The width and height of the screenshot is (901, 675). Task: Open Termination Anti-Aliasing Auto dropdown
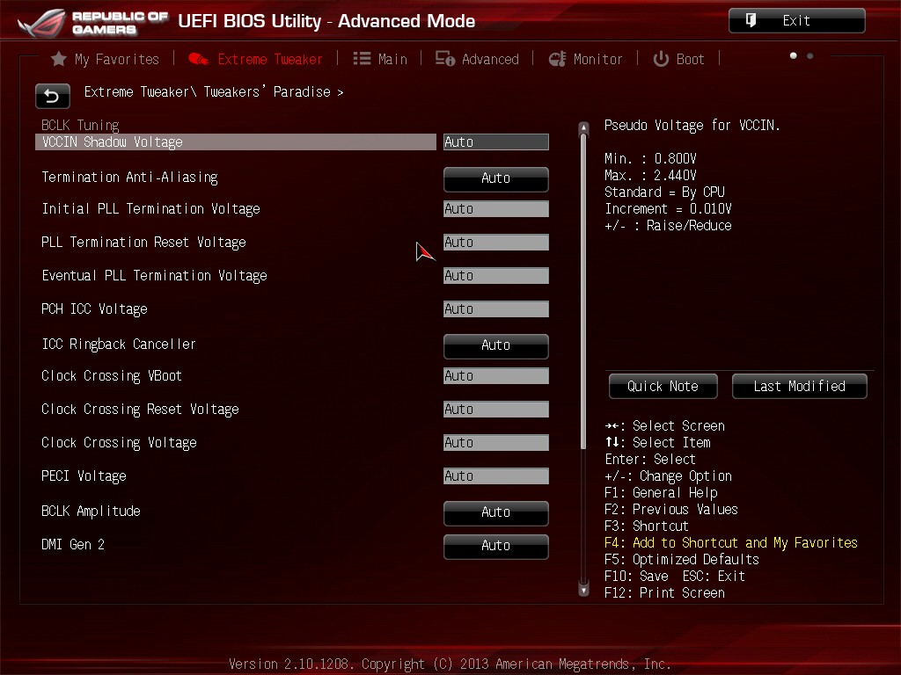pyautogui.click(x=496, y=179)
